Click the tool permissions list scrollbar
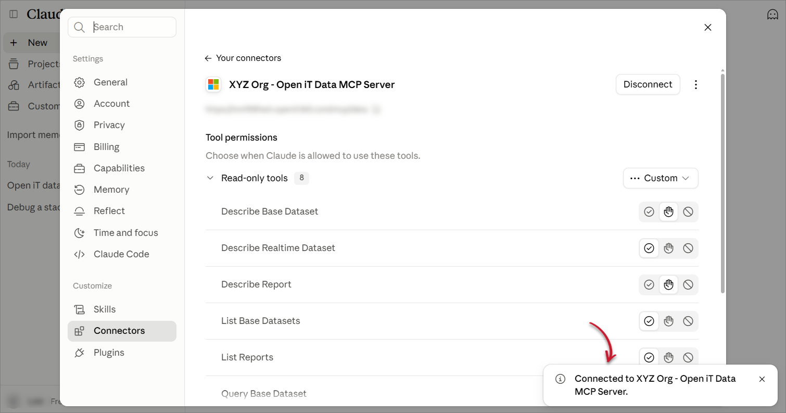 point(722,183)
